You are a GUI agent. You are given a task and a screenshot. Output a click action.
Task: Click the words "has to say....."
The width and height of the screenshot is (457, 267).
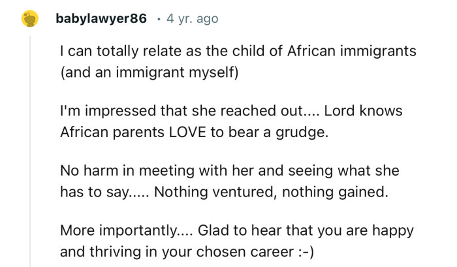point(104,193)
